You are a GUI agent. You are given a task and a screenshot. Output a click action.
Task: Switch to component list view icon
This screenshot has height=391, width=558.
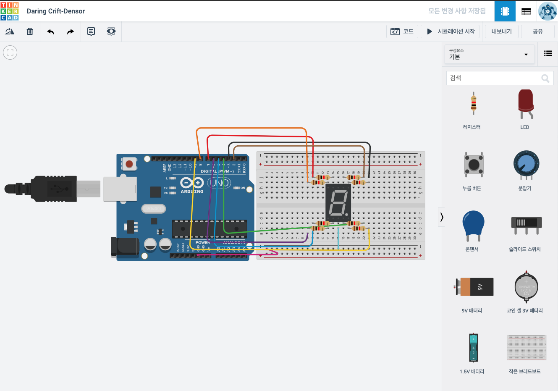(x=527, y=11)
